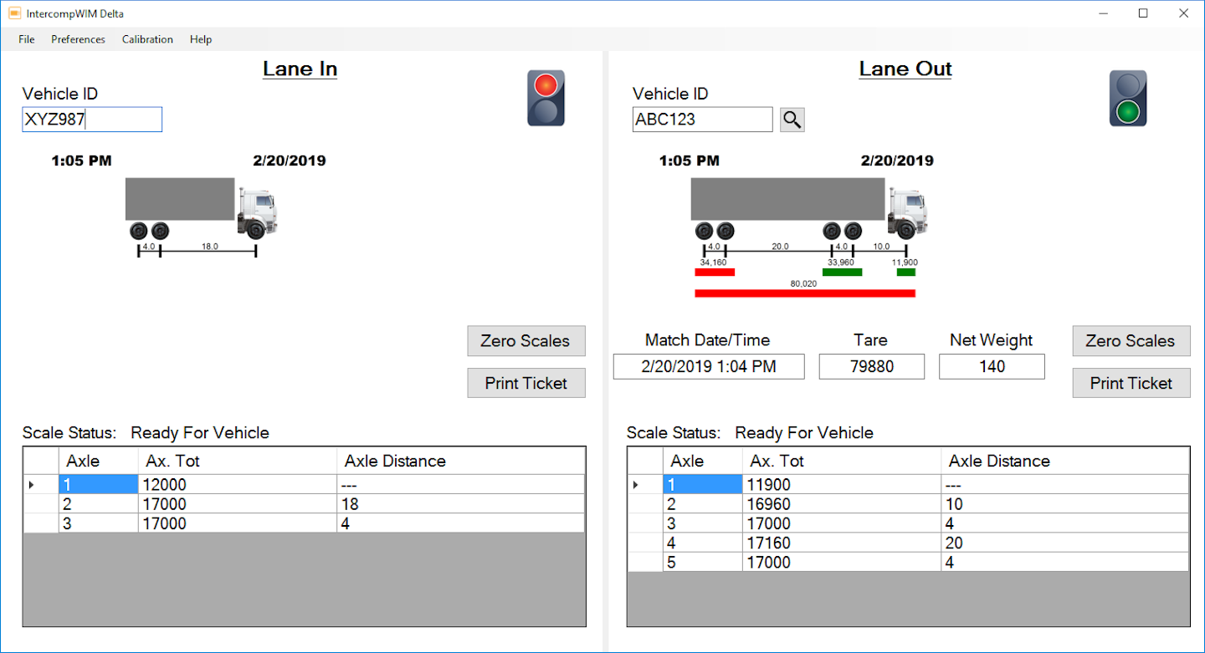Viewport: 1205px width, 653px height.
Task: Open the Vehicle ID search magnifier
Action: (x=792, y=119)
